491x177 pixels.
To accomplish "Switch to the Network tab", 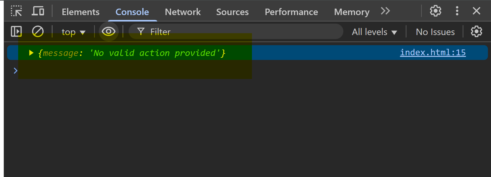I will pyautogui.click(x=183, y=12).
